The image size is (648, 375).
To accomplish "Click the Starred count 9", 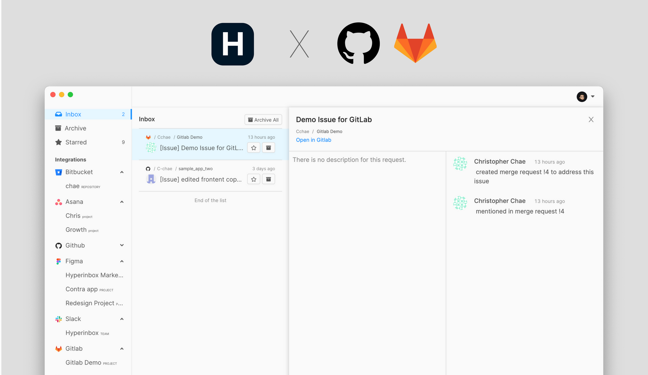I will (x=123, y=142).
